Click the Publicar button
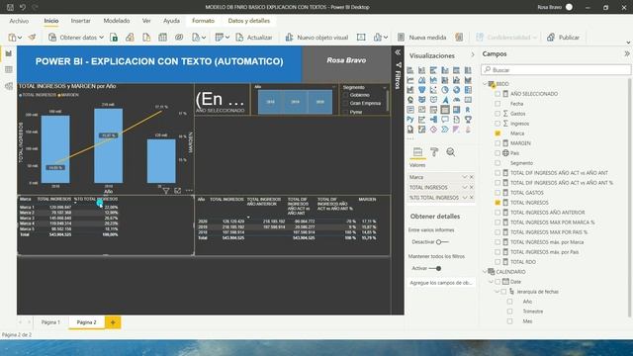 point(564,38)
